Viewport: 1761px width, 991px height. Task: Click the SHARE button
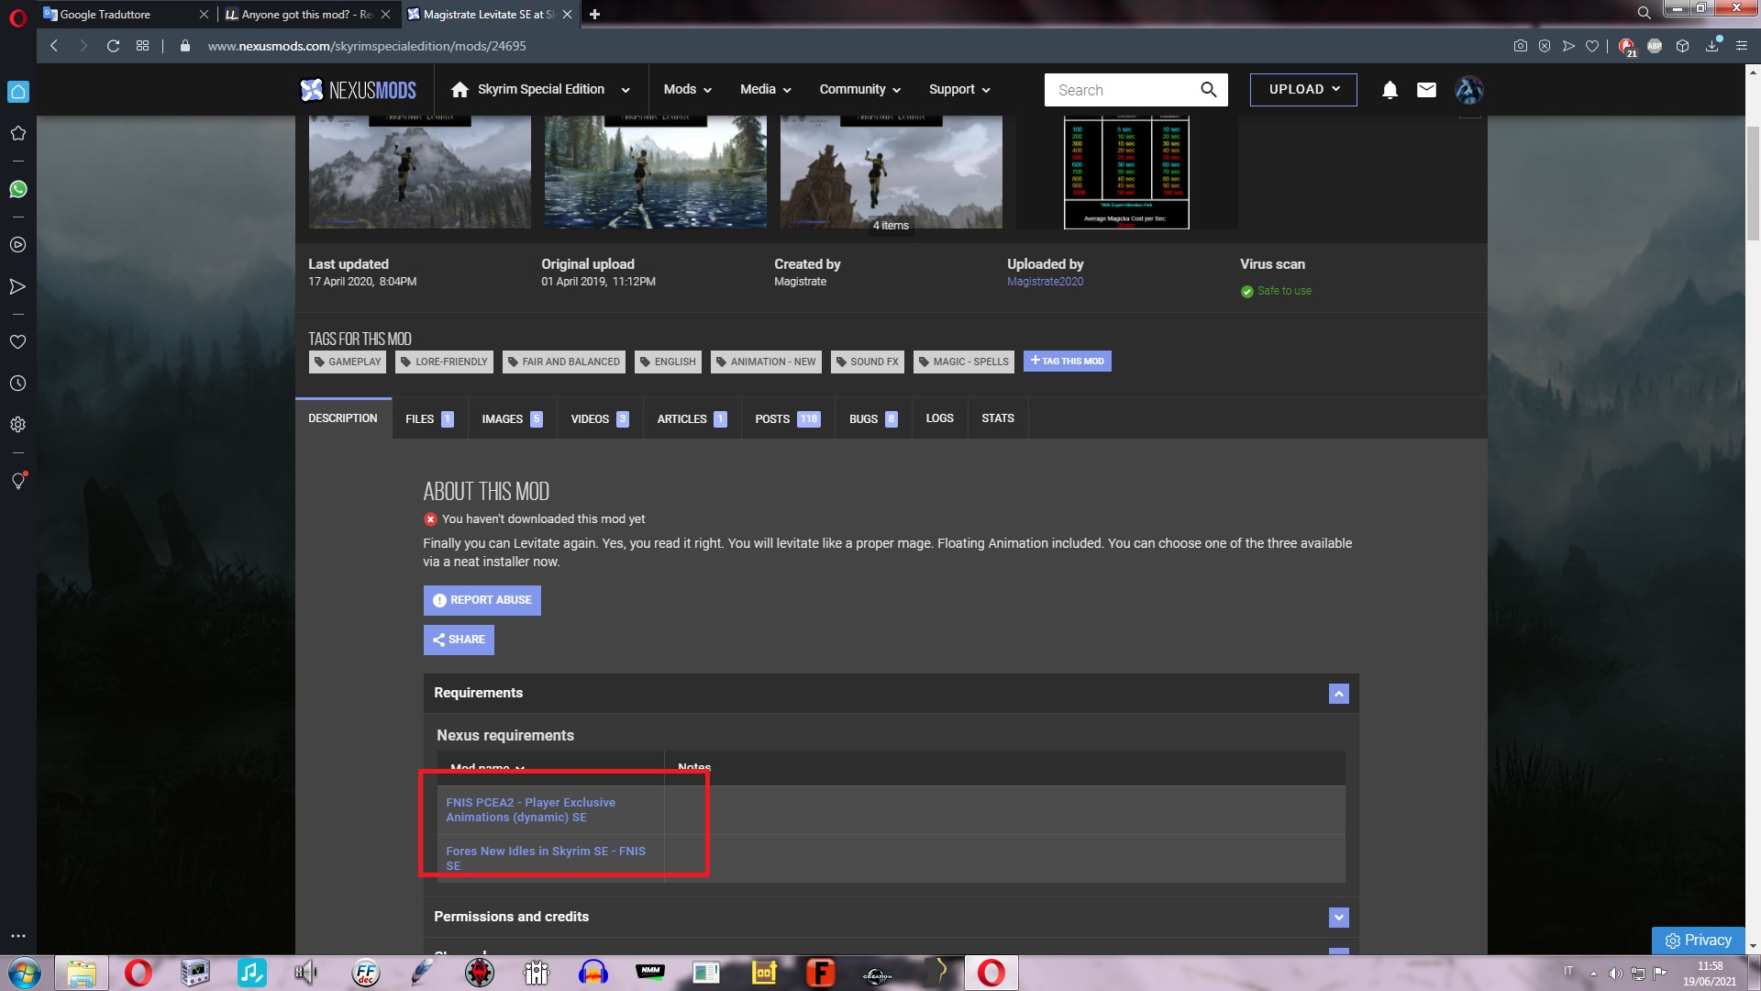(x=459, y=640)
